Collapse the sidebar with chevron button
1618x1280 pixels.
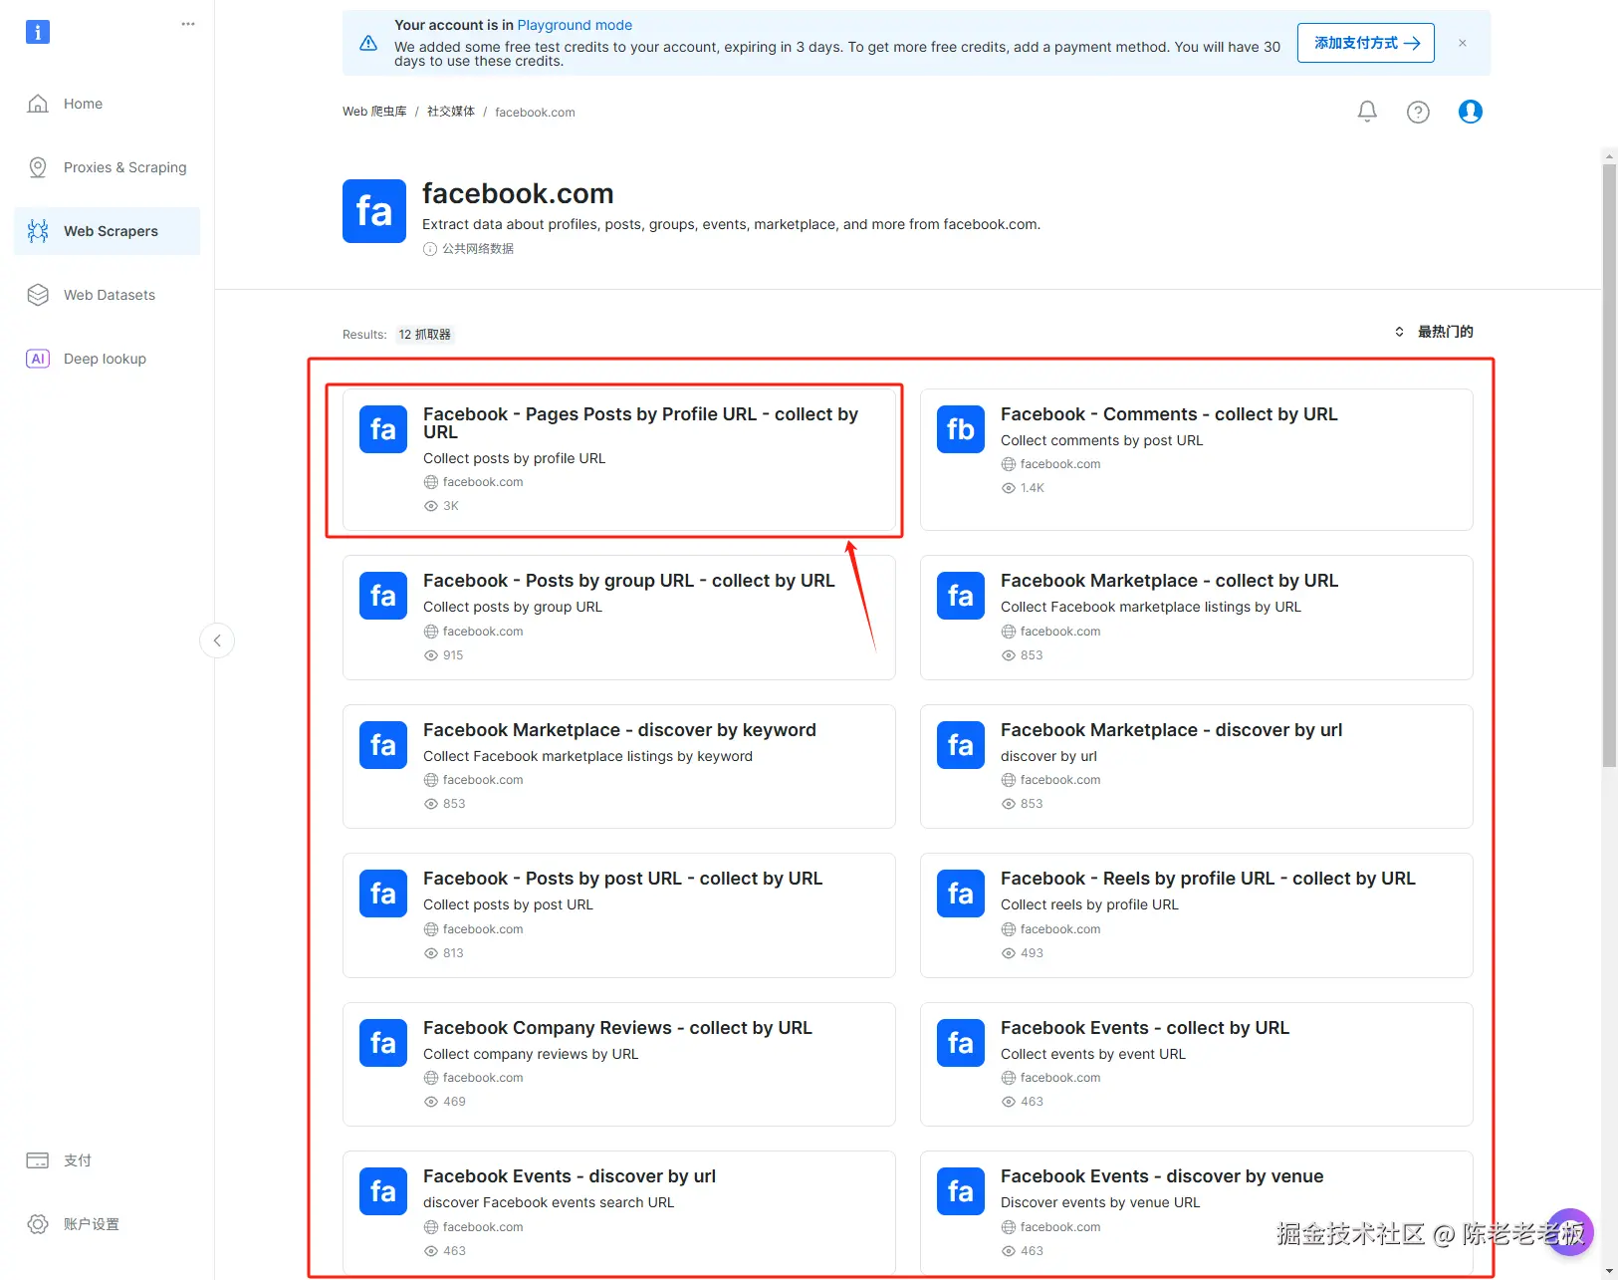pyautogui.click(x=217, y=640)
